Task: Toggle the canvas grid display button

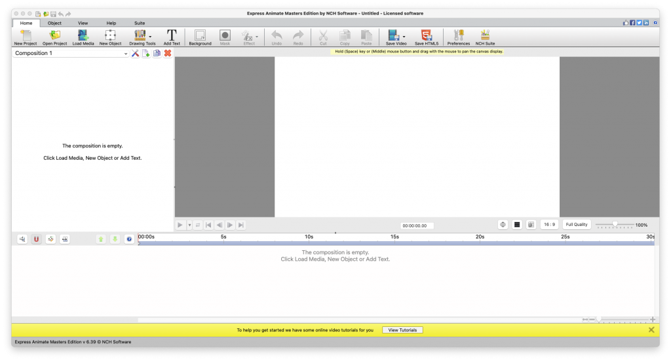Action: (517, 225)
